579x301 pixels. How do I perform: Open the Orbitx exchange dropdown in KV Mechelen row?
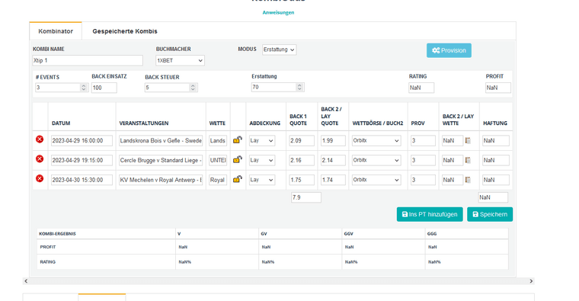point(376,180)
